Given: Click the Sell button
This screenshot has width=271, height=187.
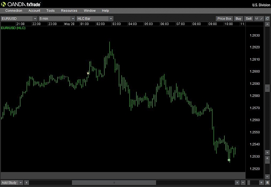Looking at the screenshot, I should (249, 19).
